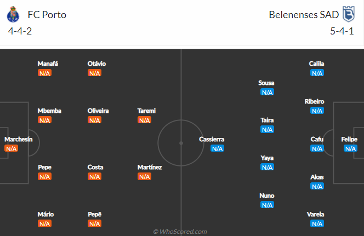Click player name Pepe
This screenshot has height=236, width=364.
coord(44,168)
